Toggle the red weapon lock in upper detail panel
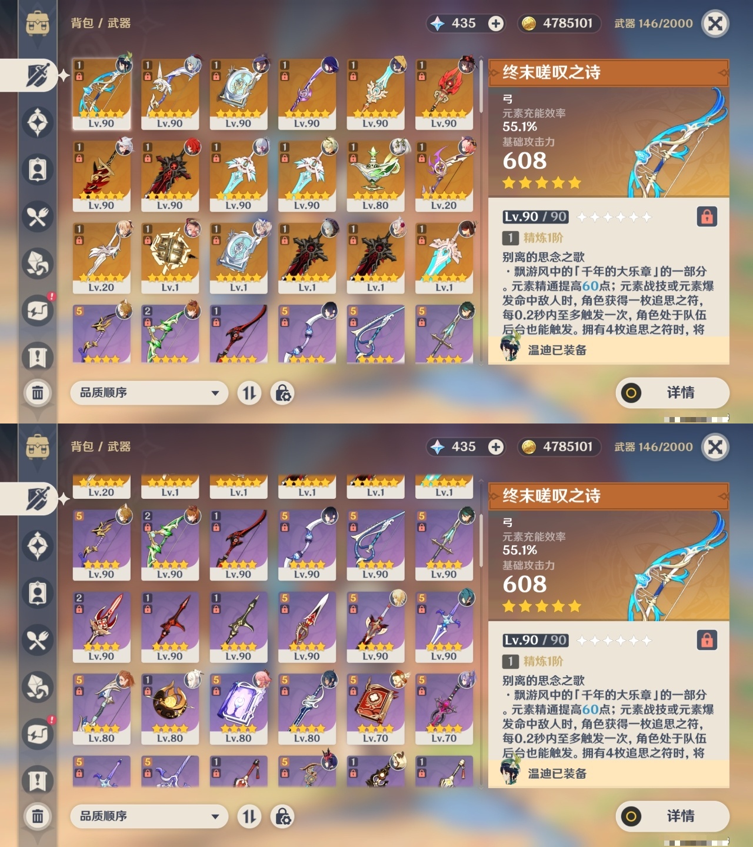The image size is (753, 847). click(x=707, y=216)
